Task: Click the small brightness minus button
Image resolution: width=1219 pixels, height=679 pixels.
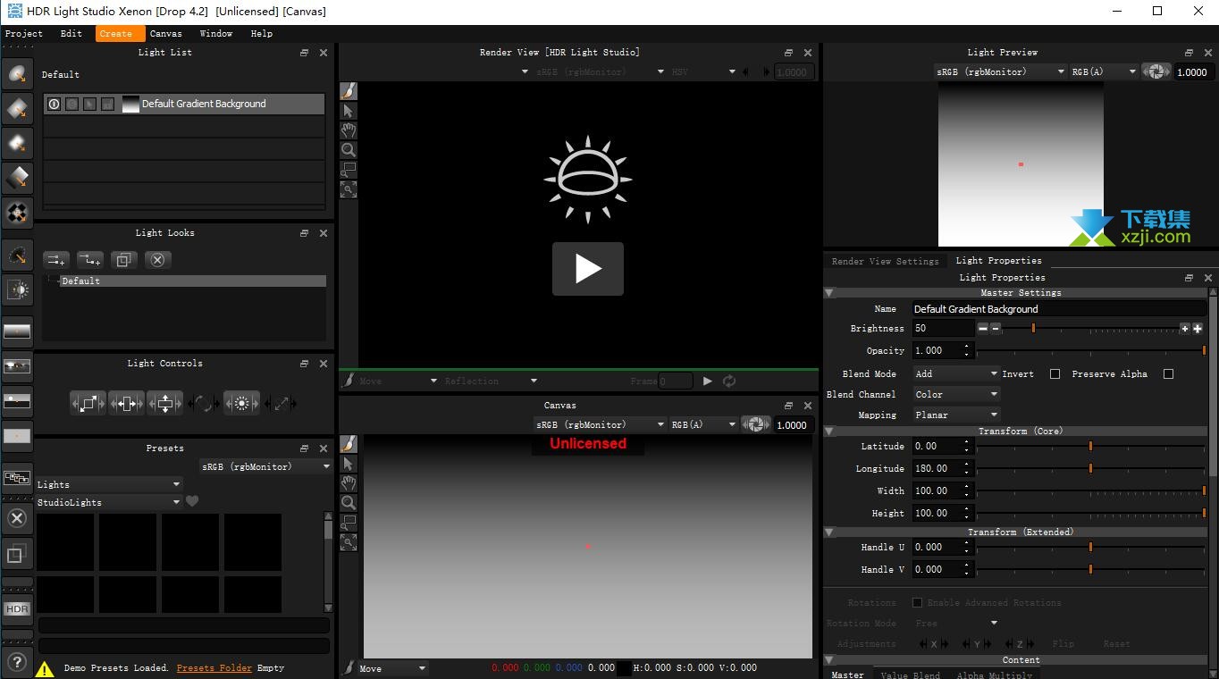Action: pos(995,329)
